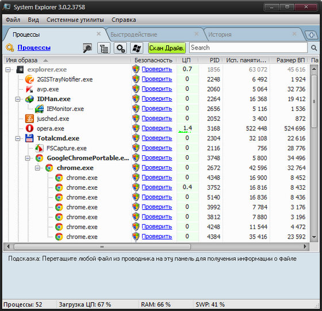Click the explorer.exe process icon
Screen dimensions: 322x311
point(20,70)
